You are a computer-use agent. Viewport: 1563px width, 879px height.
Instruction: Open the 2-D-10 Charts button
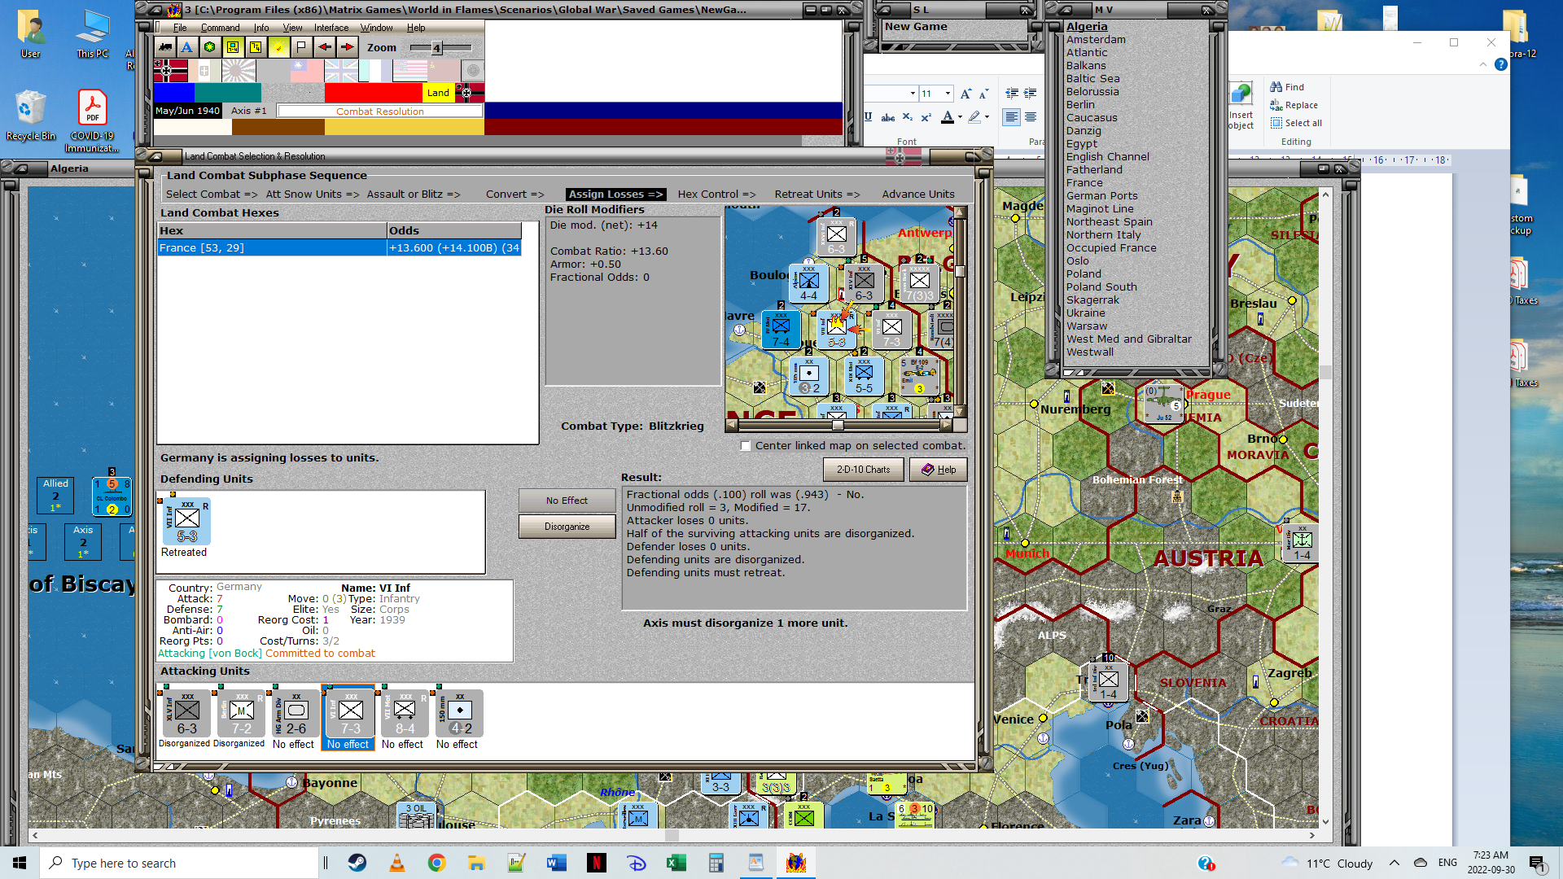tap(863, 470)
